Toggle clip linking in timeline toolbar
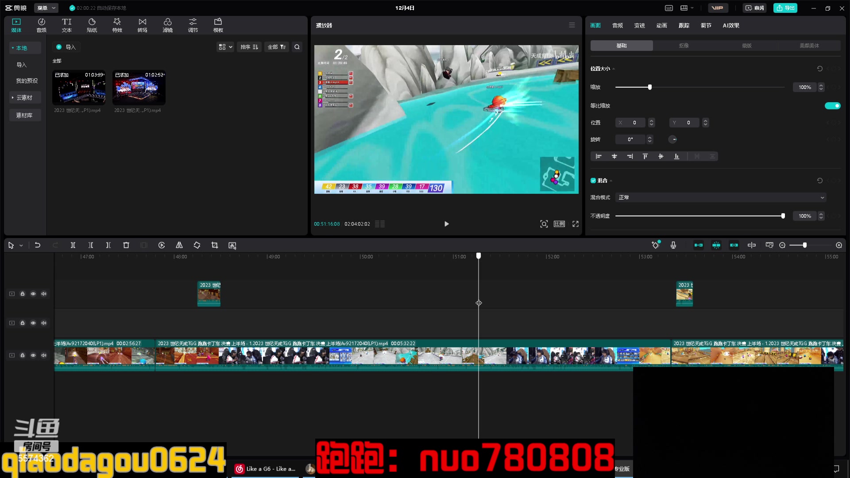This screenshot has height=478, width=850. (734, 245)
